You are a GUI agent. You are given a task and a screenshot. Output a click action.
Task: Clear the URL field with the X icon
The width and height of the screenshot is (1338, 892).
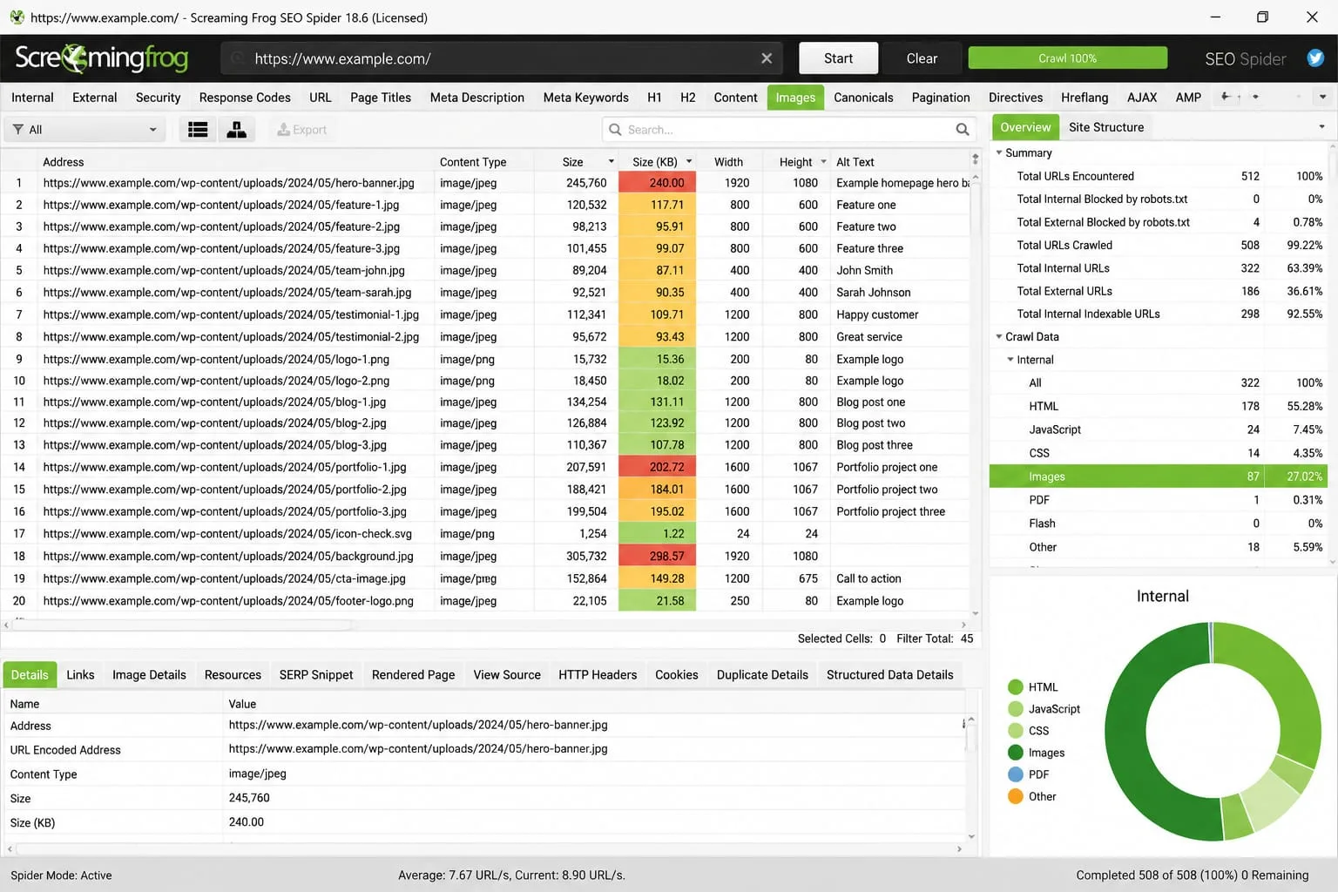[x=767, y=58]
